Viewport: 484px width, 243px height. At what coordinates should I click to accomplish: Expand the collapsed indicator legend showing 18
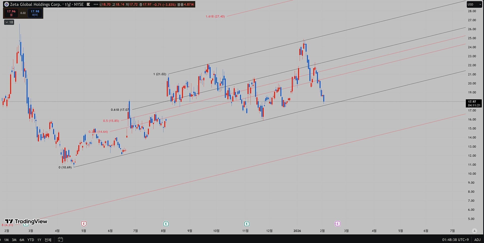pos(9,22)
